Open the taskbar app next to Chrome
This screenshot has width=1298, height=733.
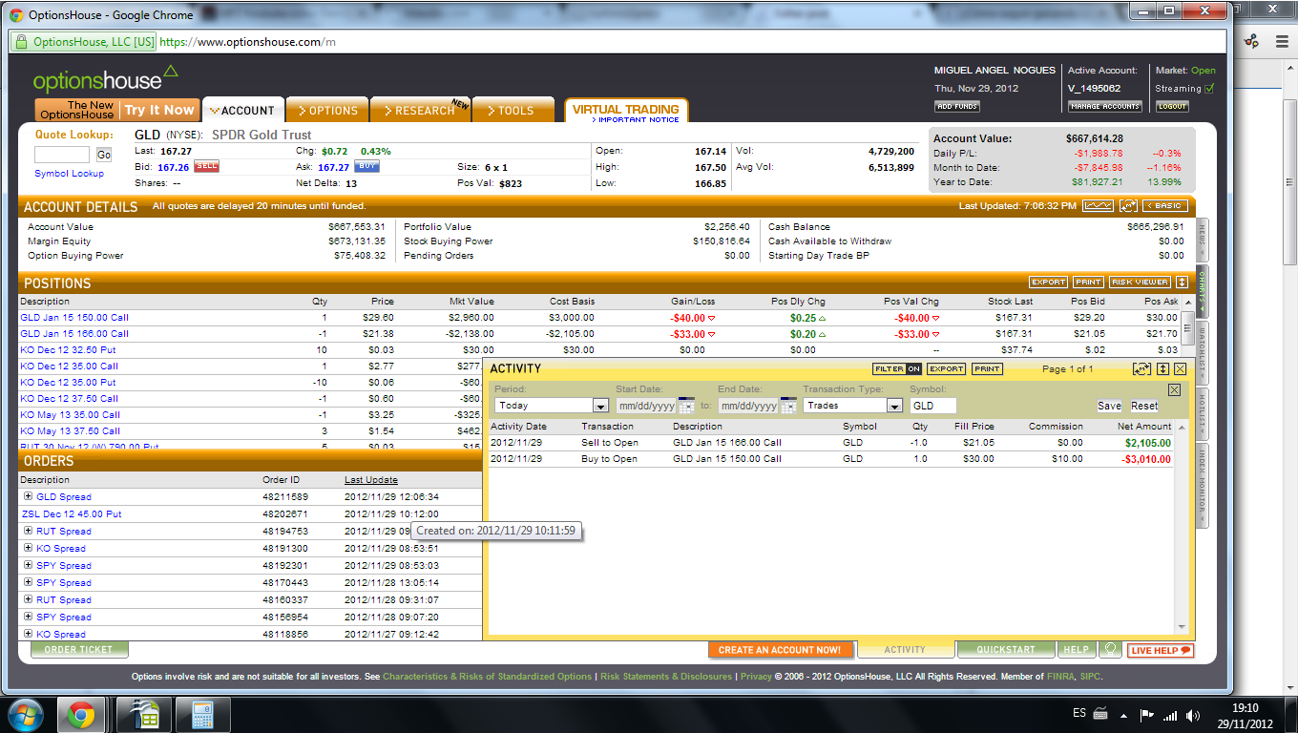tap(144, 714)
